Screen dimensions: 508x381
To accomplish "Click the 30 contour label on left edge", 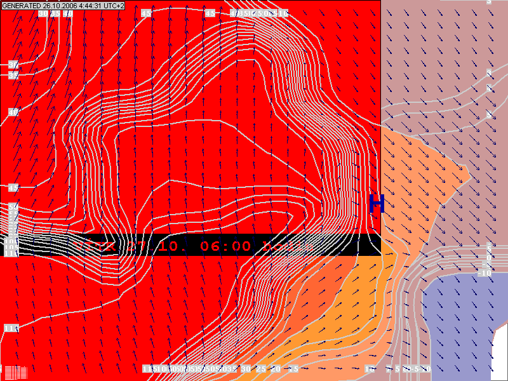I will [x=13, y=112].
